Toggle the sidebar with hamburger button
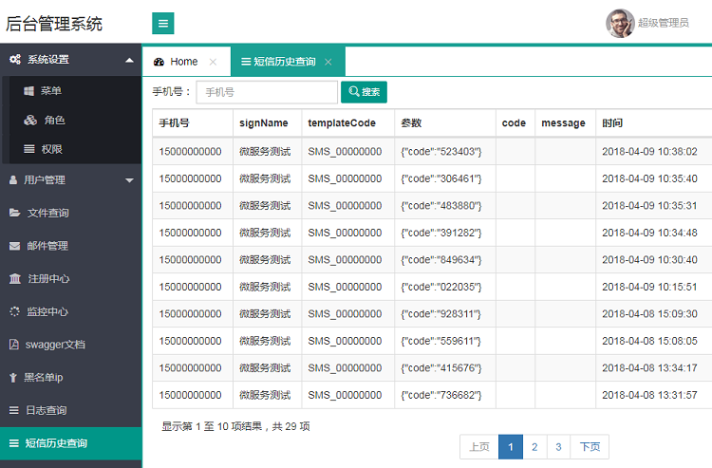 pos(163,23)
